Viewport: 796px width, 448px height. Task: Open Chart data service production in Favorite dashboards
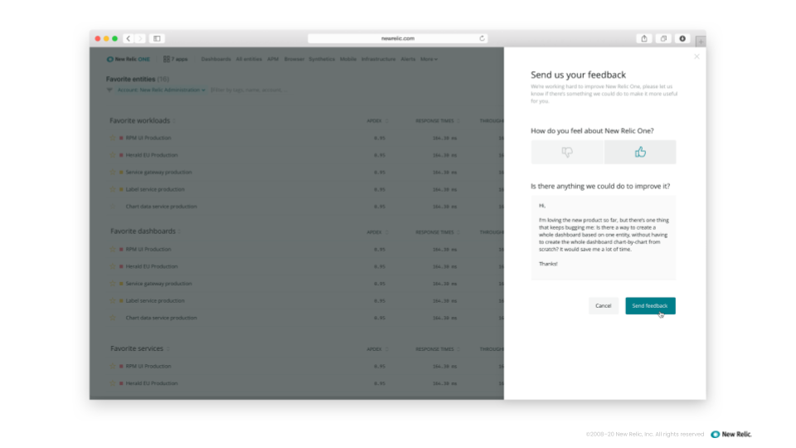click(x=162, y=318)
